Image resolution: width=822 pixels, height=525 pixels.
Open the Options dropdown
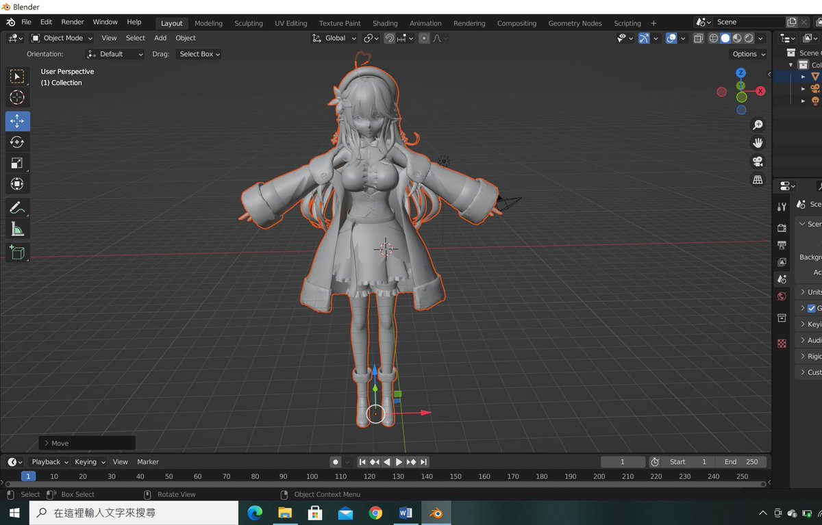pos(749,54)
